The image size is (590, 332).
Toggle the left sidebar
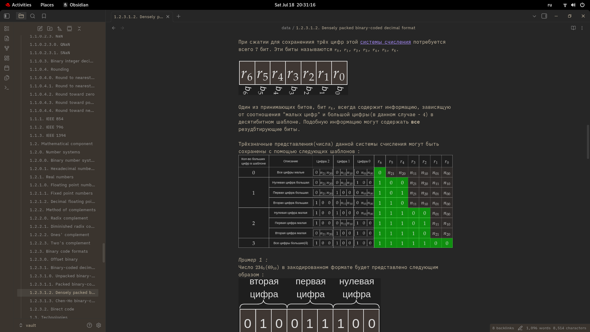pyautogui.click(x=7, y=16)
